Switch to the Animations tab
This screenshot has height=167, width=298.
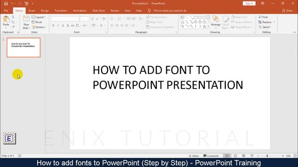80,11
